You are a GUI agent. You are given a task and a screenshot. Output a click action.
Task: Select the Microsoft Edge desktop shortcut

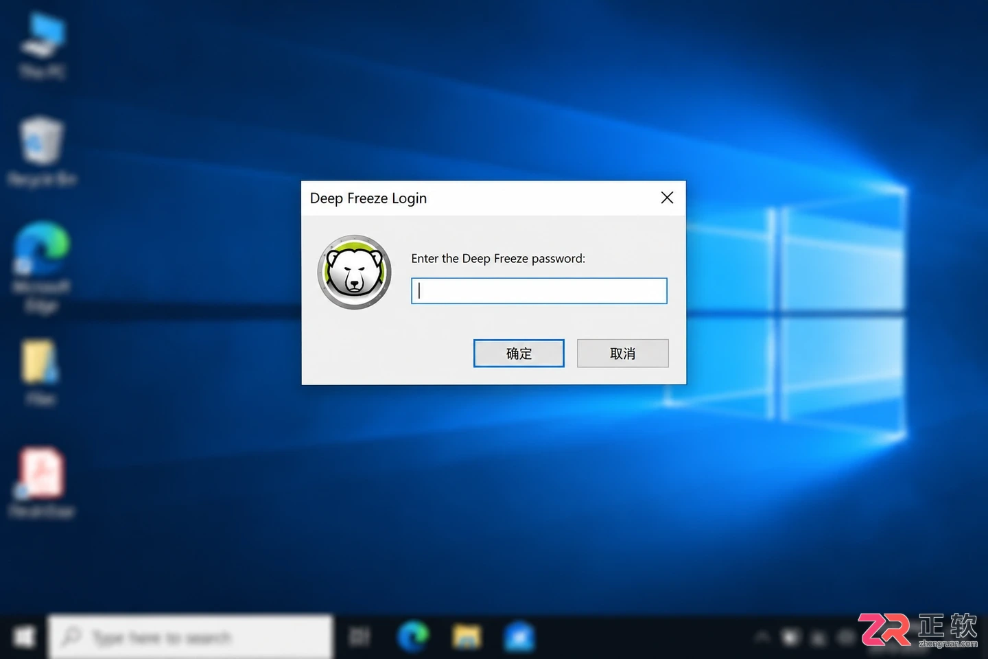42,268
